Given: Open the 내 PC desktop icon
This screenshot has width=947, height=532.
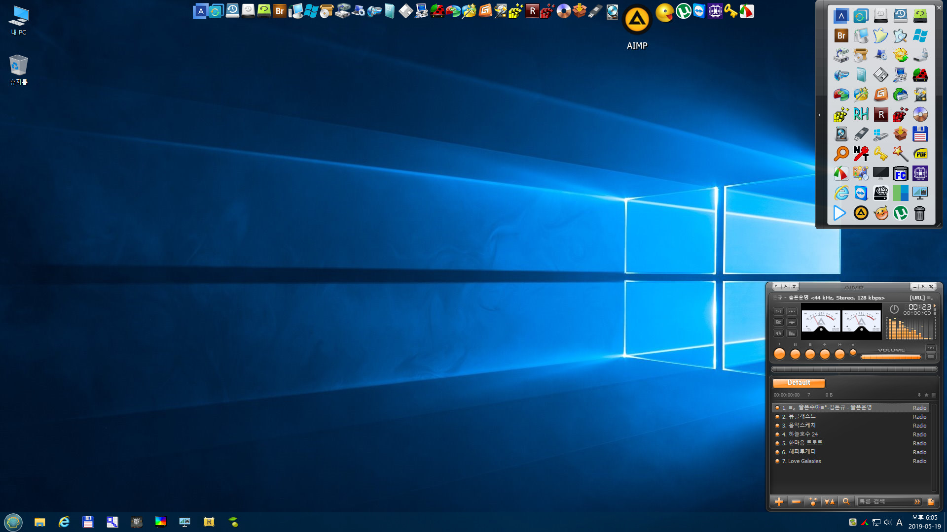Looking at the screenshot, I should 19,20.
